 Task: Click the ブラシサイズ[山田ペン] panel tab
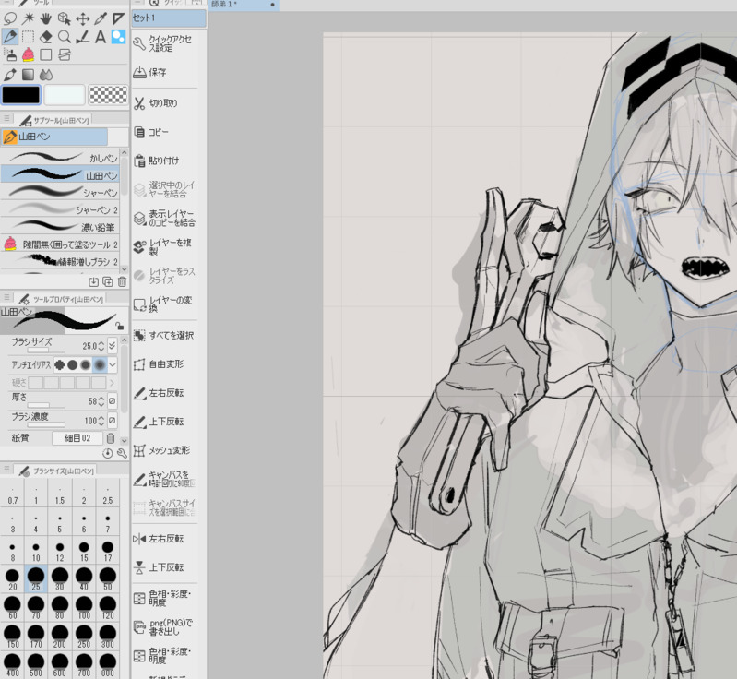[x=55, y=471]
